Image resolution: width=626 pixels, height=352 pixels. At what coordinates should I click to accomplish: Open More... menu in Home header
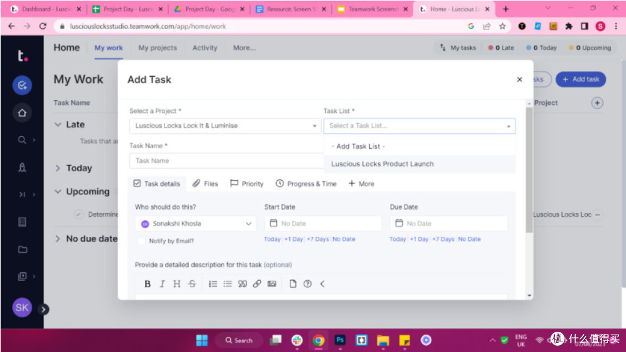(245, 48)
